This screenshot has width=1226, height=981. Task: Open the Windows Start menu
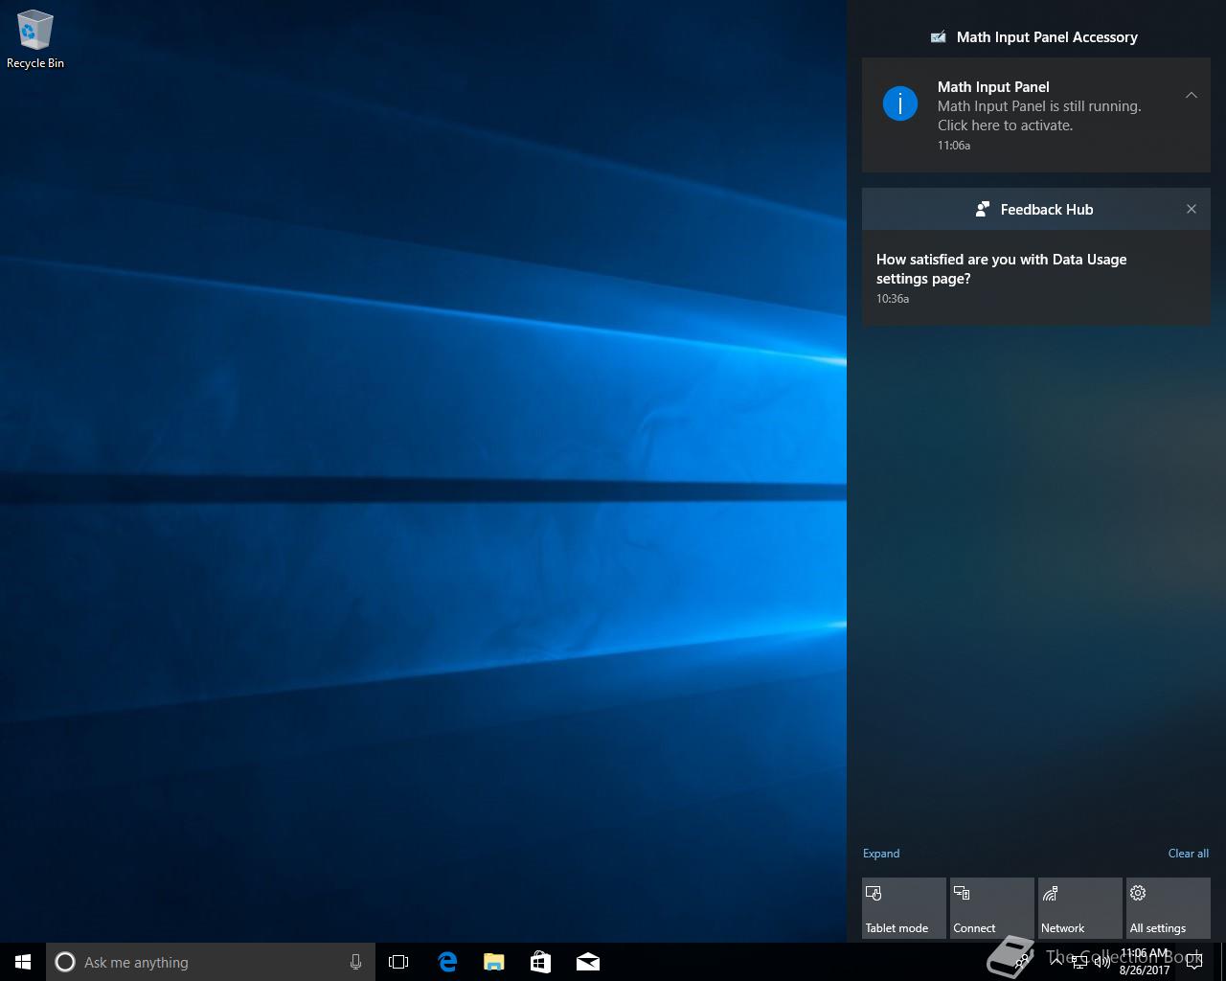click(23, 962)
